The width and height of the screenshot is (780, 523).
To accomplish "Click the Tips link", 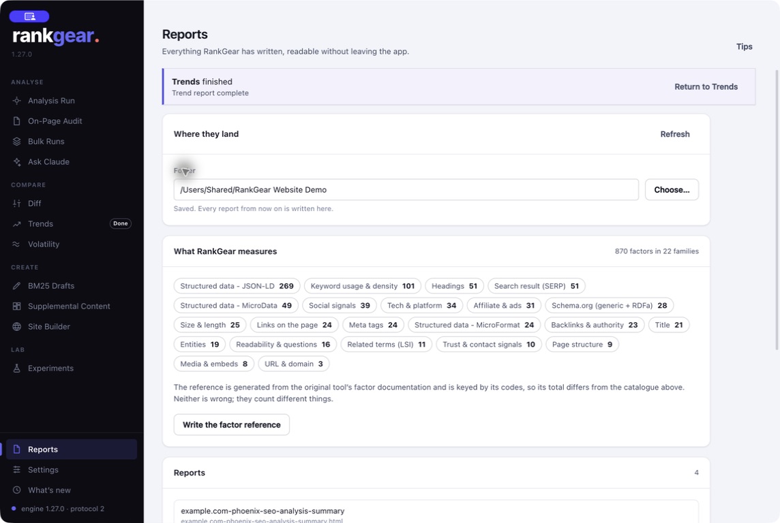I will pos(744,46).
